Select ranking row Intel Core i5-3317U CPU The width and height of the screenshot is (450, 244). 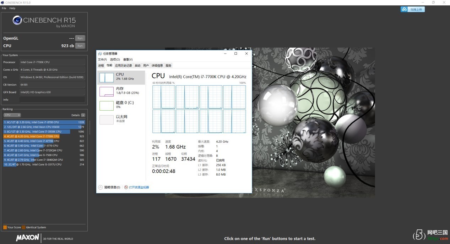point(44,164)
